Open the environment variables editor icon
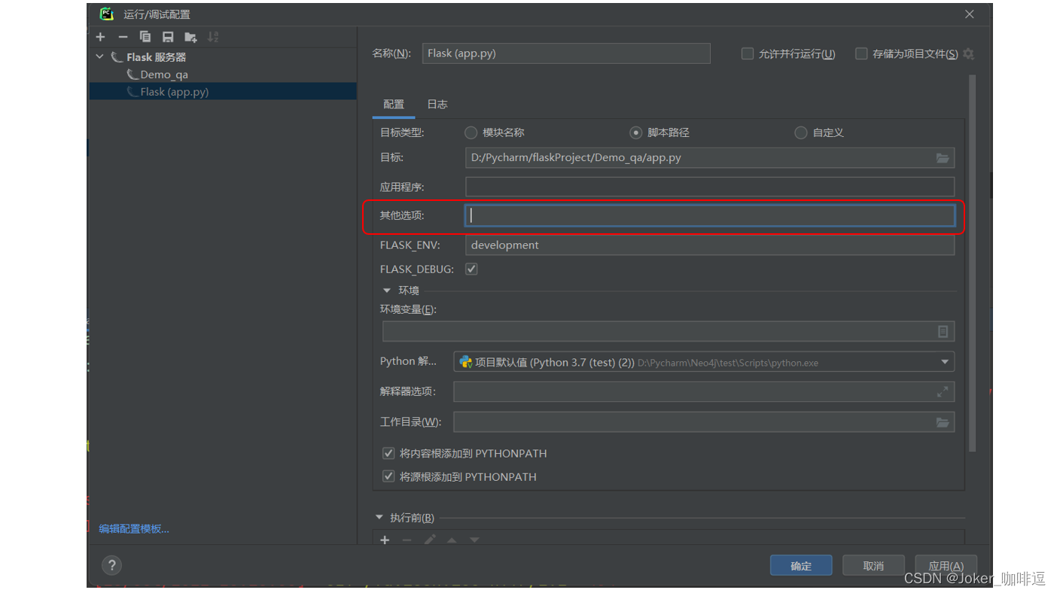Image resolution: width=1057 pixels, height=593 pixels. tap(943, 332)
